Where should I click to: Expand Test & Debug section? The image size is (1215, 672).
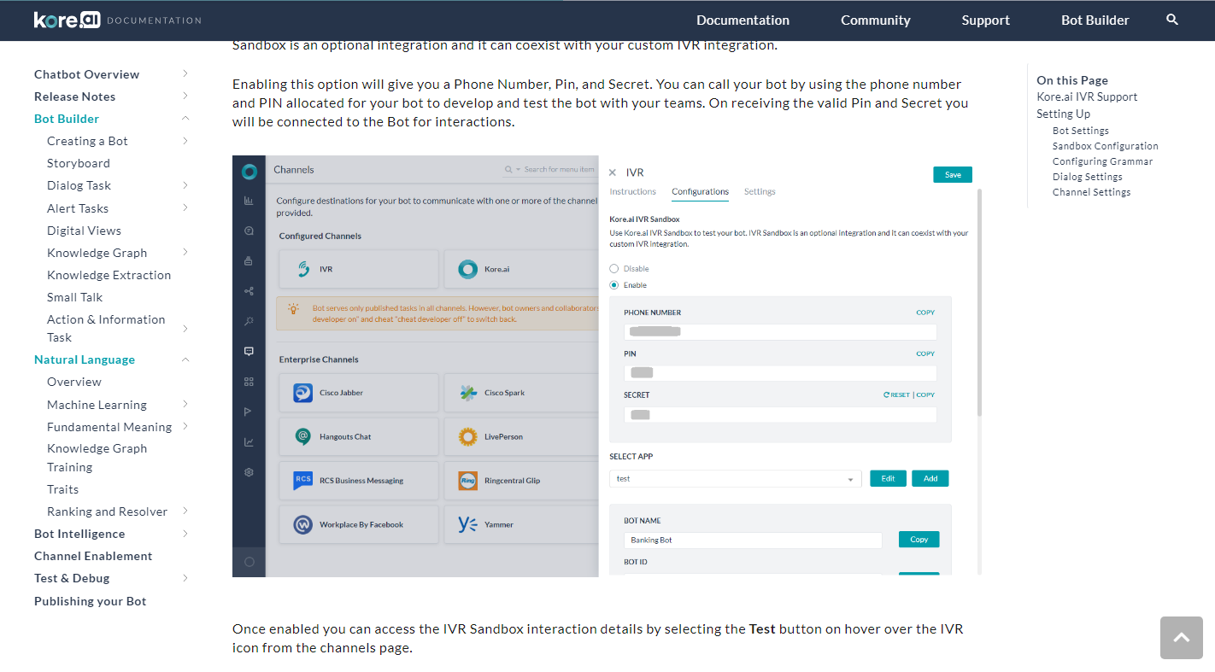[185, 578]
